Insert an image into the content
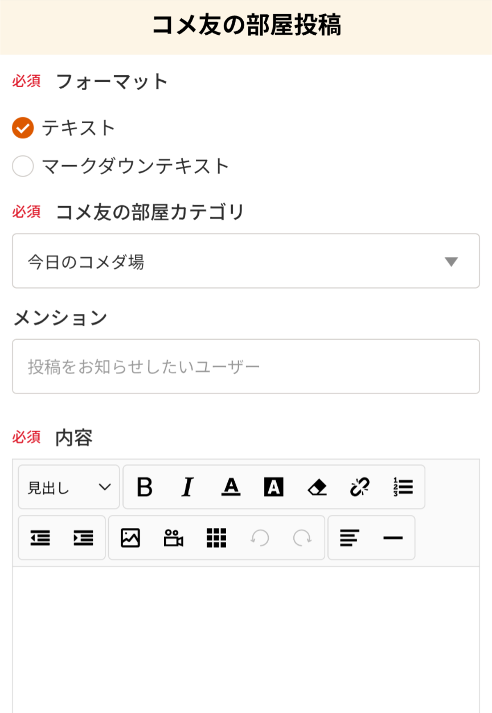The image size is (492, 713). (x=130, y=538)
